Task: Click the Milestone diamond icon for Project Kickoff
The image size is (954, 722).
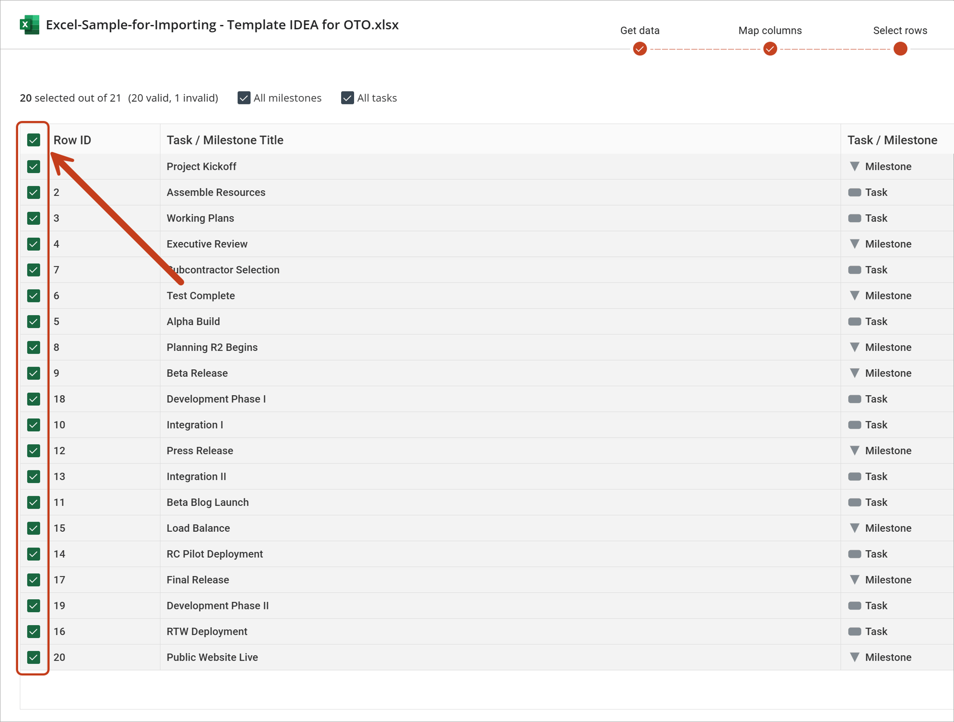Action: point(855,166)
